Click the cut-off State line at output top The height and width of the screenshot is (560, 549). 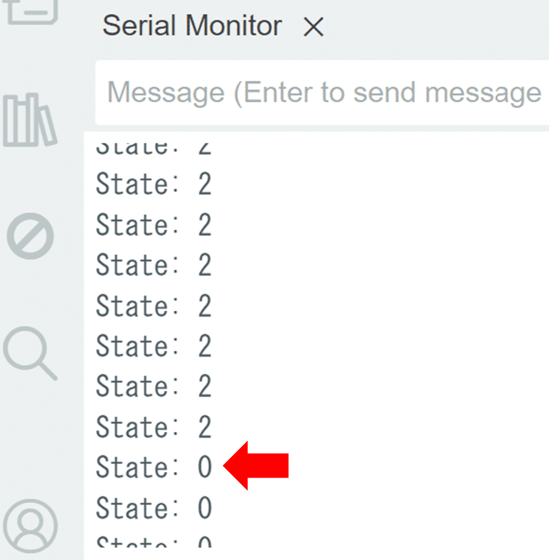(x=154, y=148)
